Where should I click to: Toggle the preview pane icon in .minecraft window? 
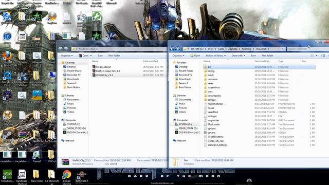(x=323, y=55)
